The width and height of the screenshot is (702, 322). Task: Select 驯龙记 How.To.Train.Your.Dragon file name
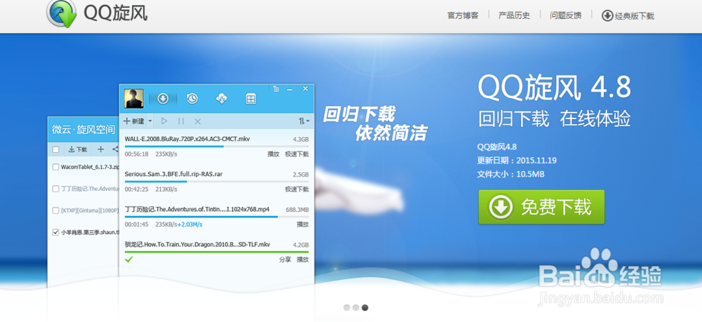pos(197,245)
